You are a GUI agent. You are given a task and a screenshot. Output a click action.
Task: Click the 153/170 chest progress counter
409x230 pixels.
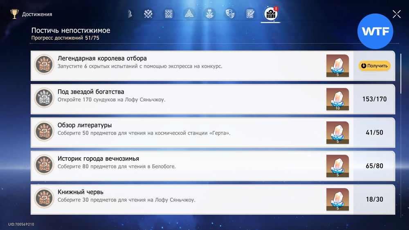click(374, 99)
